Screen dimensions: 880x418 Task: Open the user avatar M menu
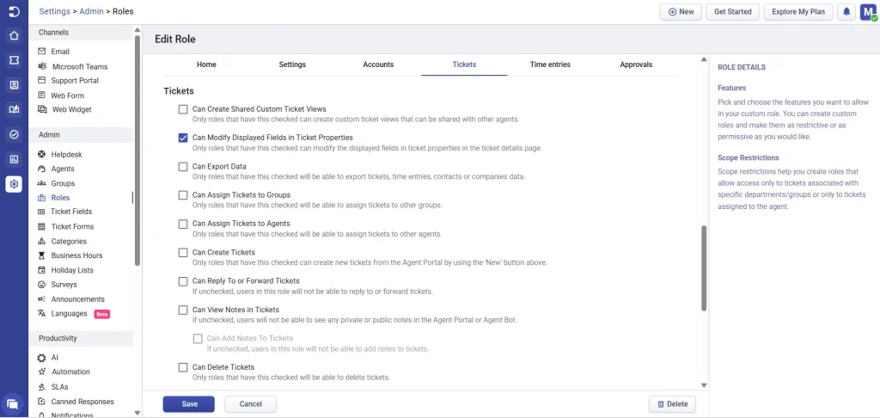tap(868, 12)
